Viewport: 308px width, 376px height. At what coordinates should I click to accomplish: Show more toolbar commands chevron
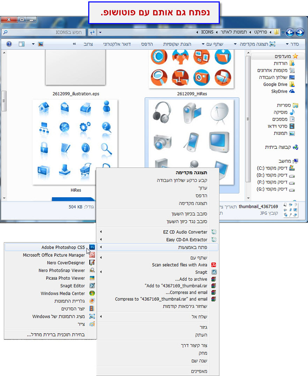tap(74, 44)
